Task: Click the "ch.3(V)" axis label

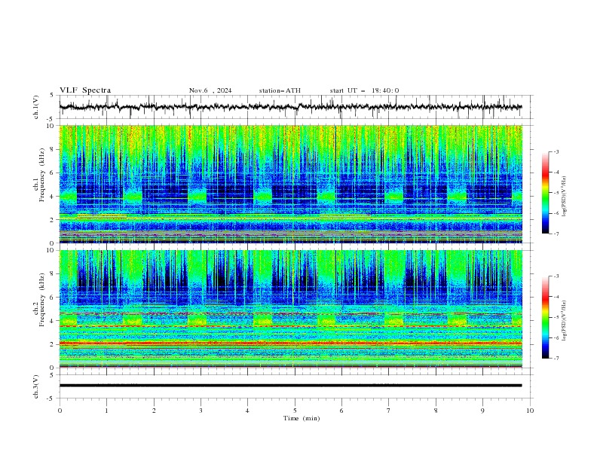Action: coord(36,386)
